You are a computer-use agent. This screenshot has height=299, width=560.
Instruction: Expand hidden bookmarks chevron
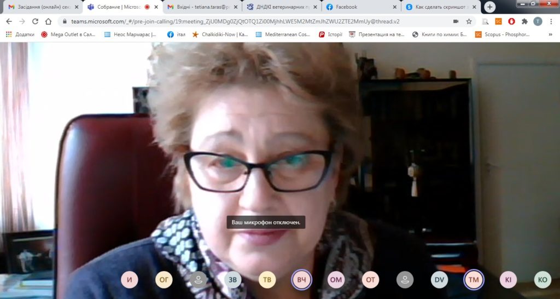pyautogui.click(x=550, y=34)
